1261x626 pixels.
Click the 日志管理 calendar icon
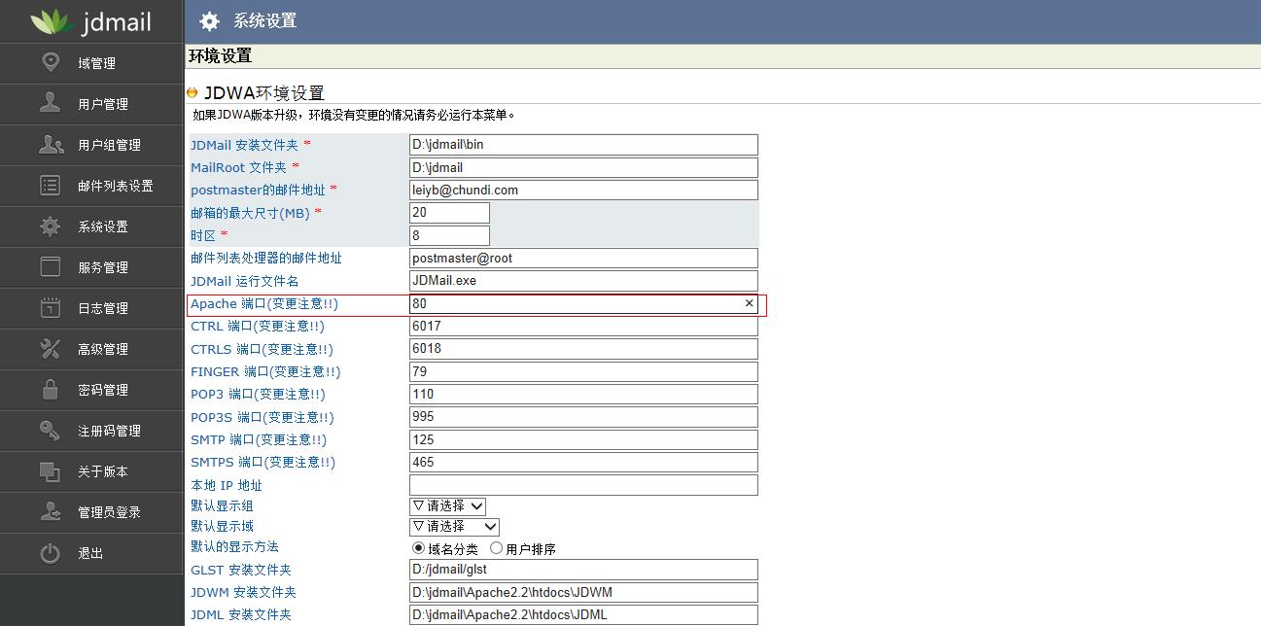click(51, 307)
